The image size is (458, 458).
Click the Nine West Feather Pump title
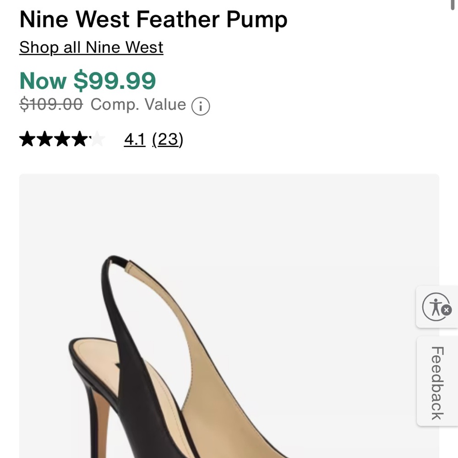click(x=153, y=19)
